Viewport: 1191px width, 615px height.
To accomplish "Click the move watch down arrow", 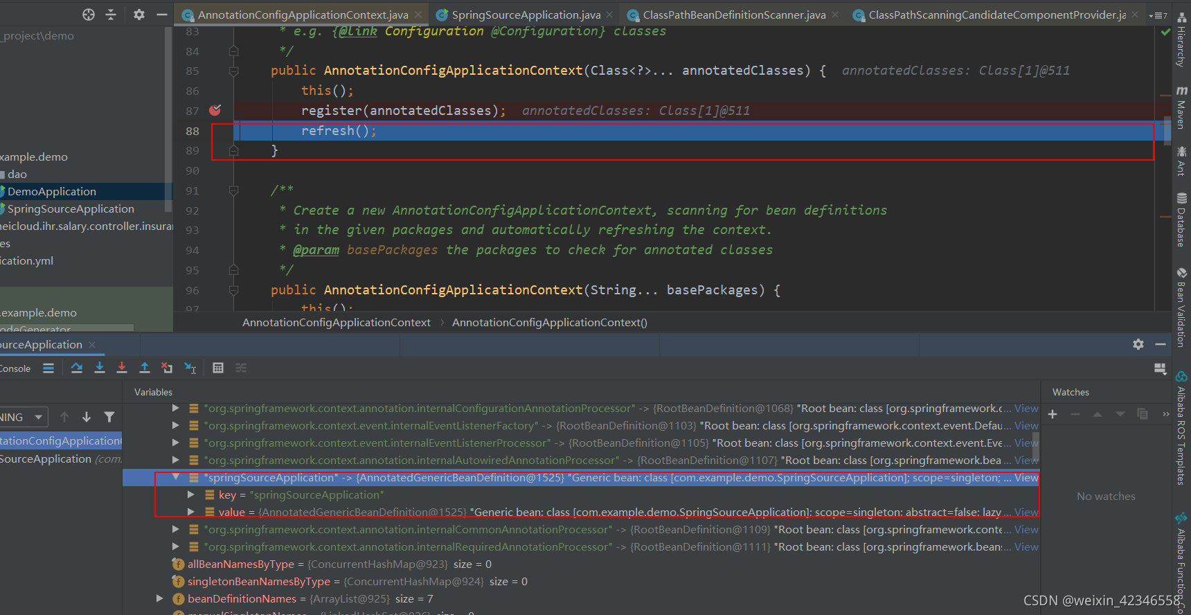I will [x=1120, y=414].
